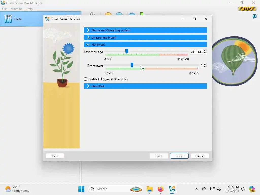The image size is (260, 195).
Task: Expand the Unattended Install section
Action: (145, 38)
